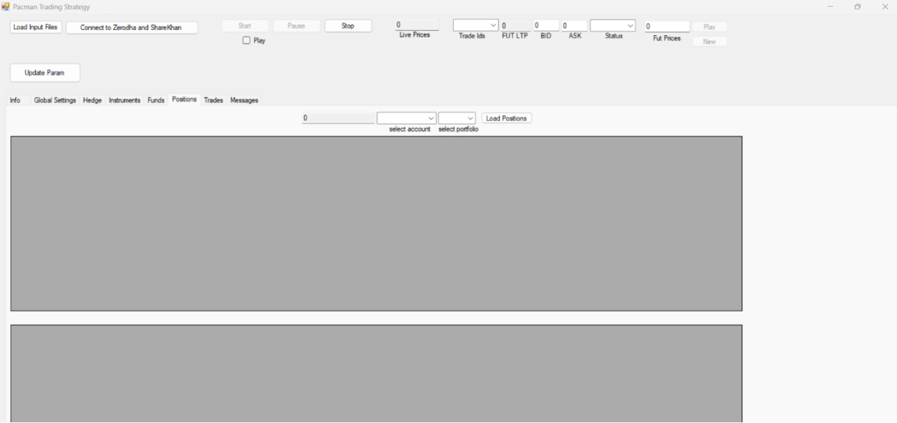Switch to the Trades tab
Image resolution: width=897 pixels, height=423 pixels.
[x=213, y=100]
